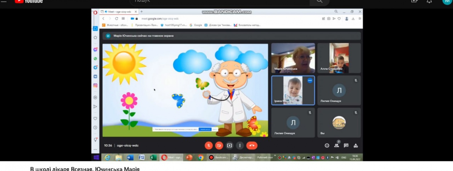This screenshot has height=171, width=453.
Task: Open Messenger in Opera sidebar
Action: [95, 50]
